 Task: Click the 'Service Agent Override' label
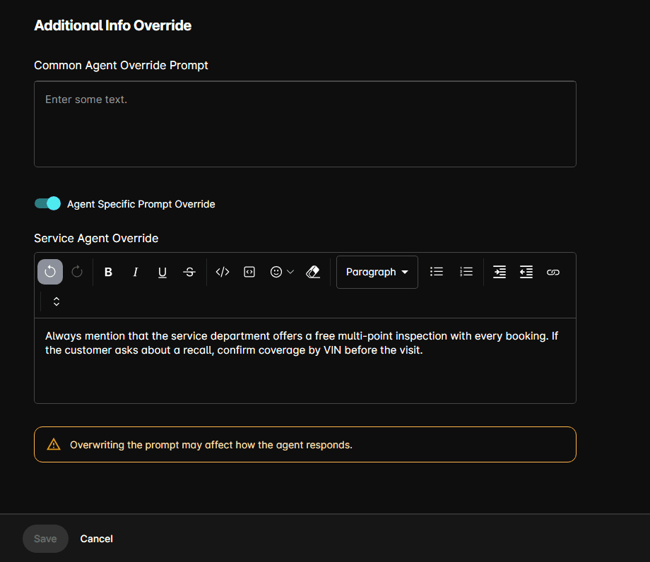pyautogui.click(x=96, y=238)
